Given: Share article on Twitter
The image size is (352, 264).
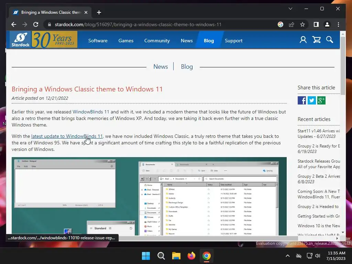Looking at the screenshot, I should point(311,100).
